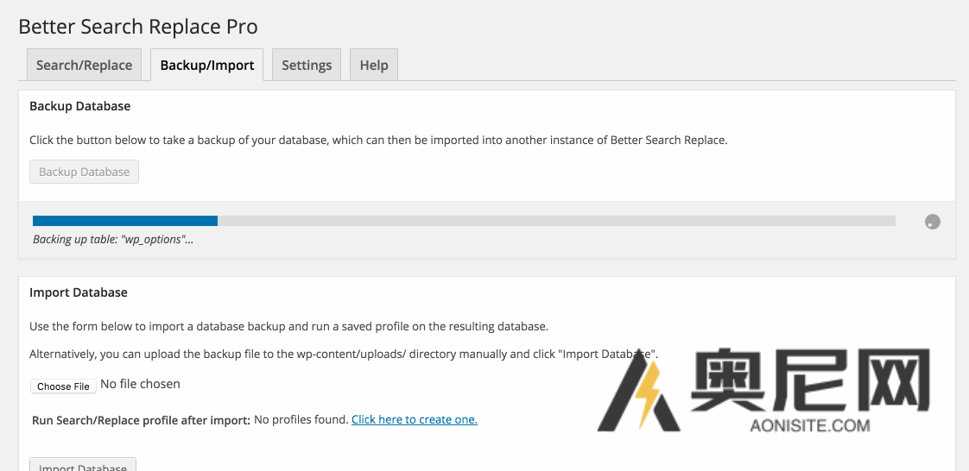Click the "Backing up table" status text

[x=113, y=240]
